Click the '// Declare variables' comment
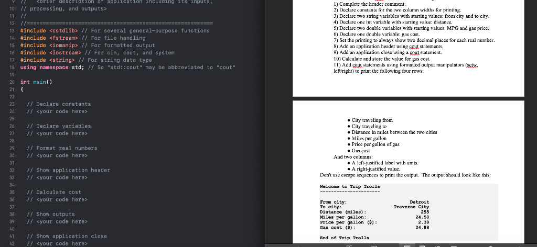This screenshot has height=247, width=537. click(x=59, y=126)
